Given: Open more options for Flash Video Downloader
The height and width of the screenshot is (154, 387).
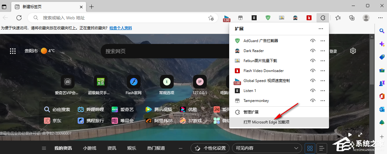Looking at the screenshot, I should click(323, 71).
